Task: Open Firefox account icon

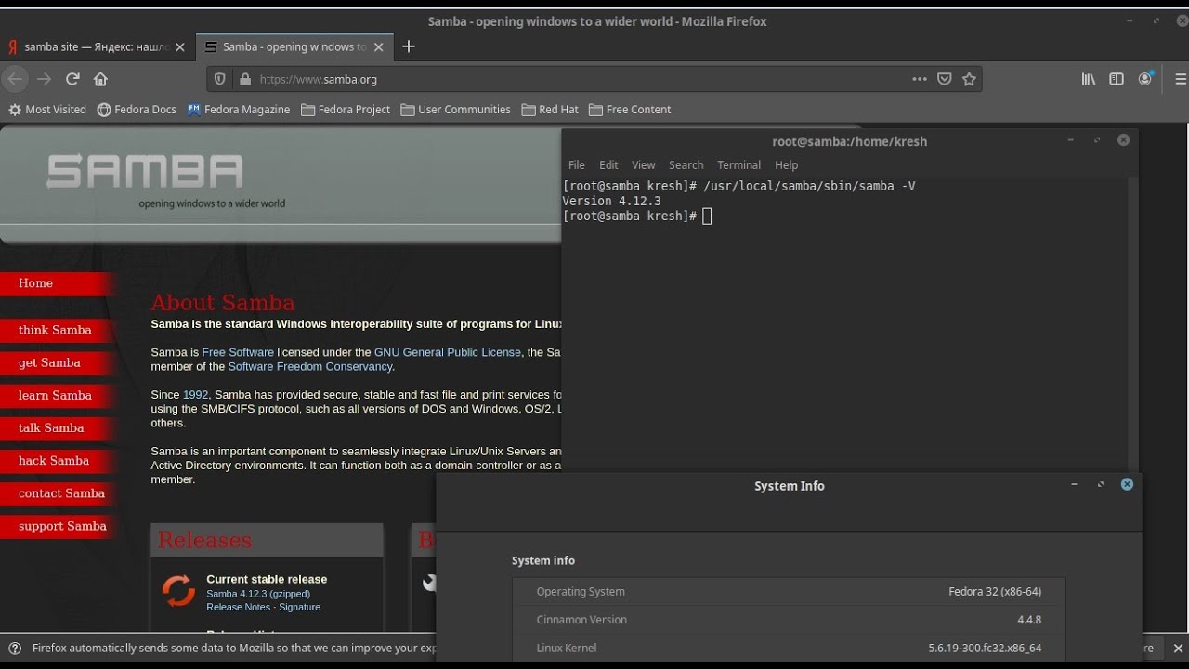Action: coord(1145,79)
